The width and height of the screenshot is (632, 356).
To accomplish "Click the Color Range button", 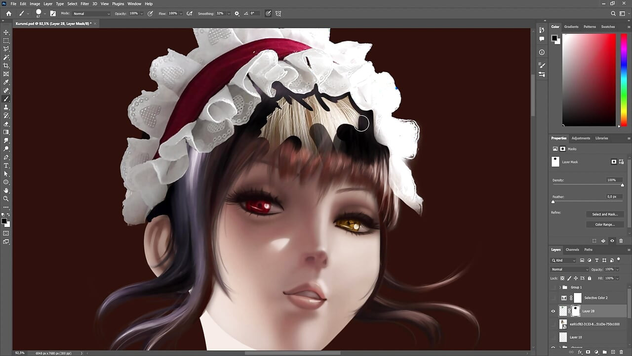I will [605, 224].
